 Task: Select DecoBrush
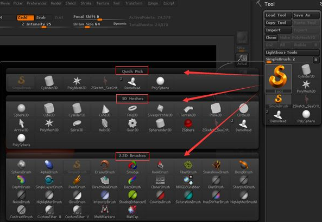click(132, 182)
